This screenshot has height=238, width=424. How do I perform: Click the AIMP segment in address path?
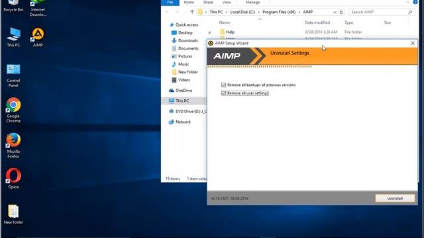pyautogui.click(x=307, y=12)
